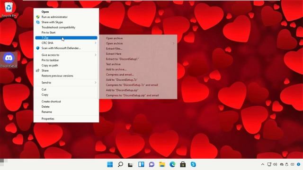The width and height of the screenshot is (303, 170).
Task: Open File Explorer from taskbar
Action: coord(162,164)
